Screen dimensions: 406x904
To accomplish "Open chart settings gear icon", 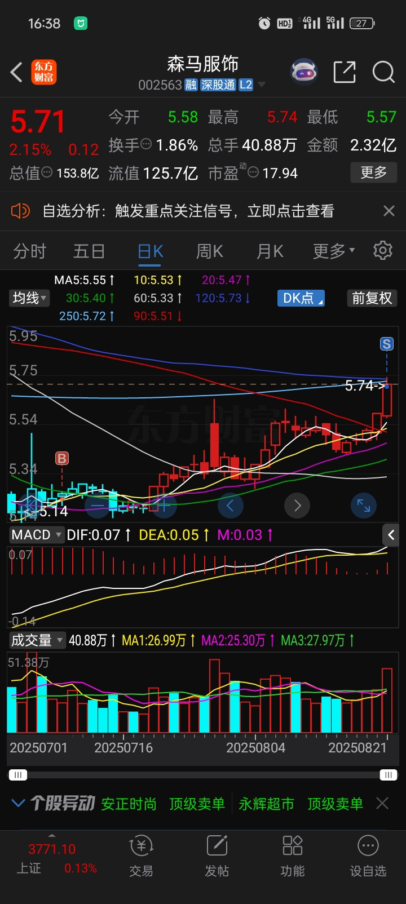I will coord(383,250).
